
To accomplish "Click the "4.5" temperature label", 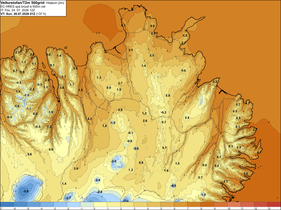I will (153, 33).
